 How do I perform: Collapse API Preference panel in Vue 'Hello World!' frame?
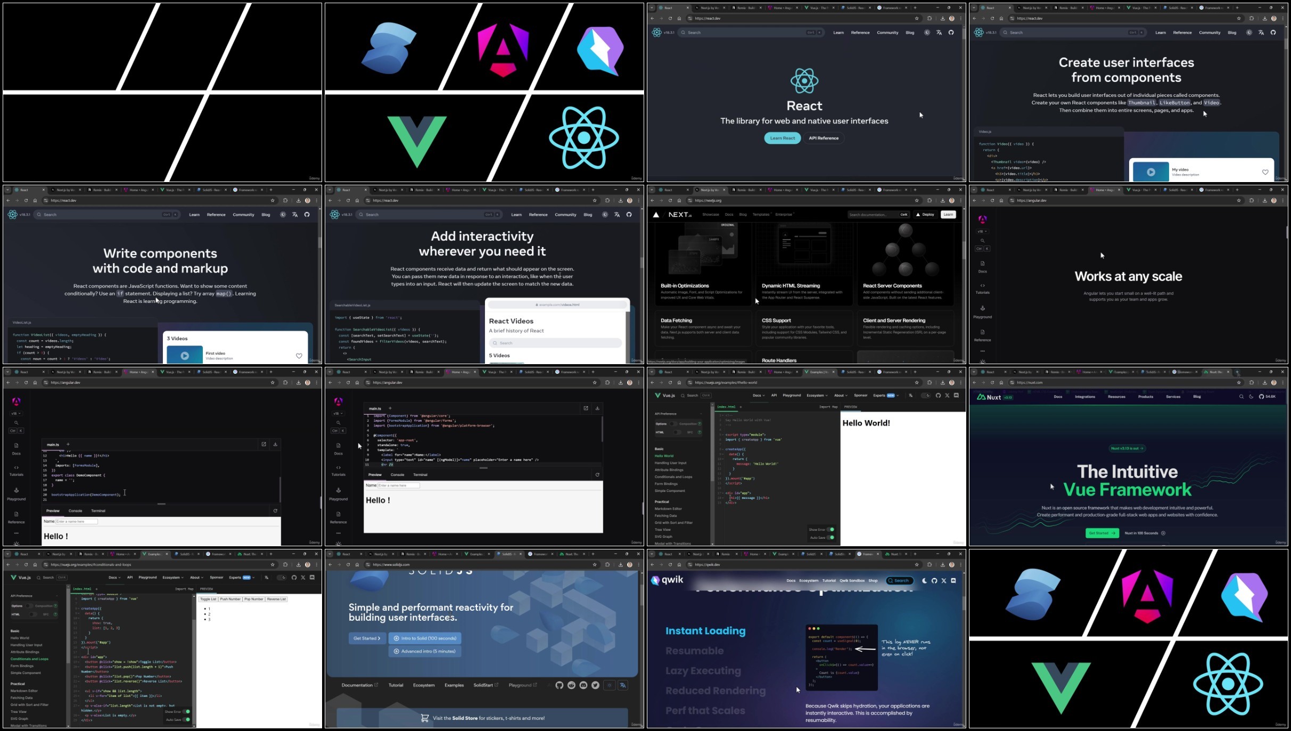coord(701,414)
